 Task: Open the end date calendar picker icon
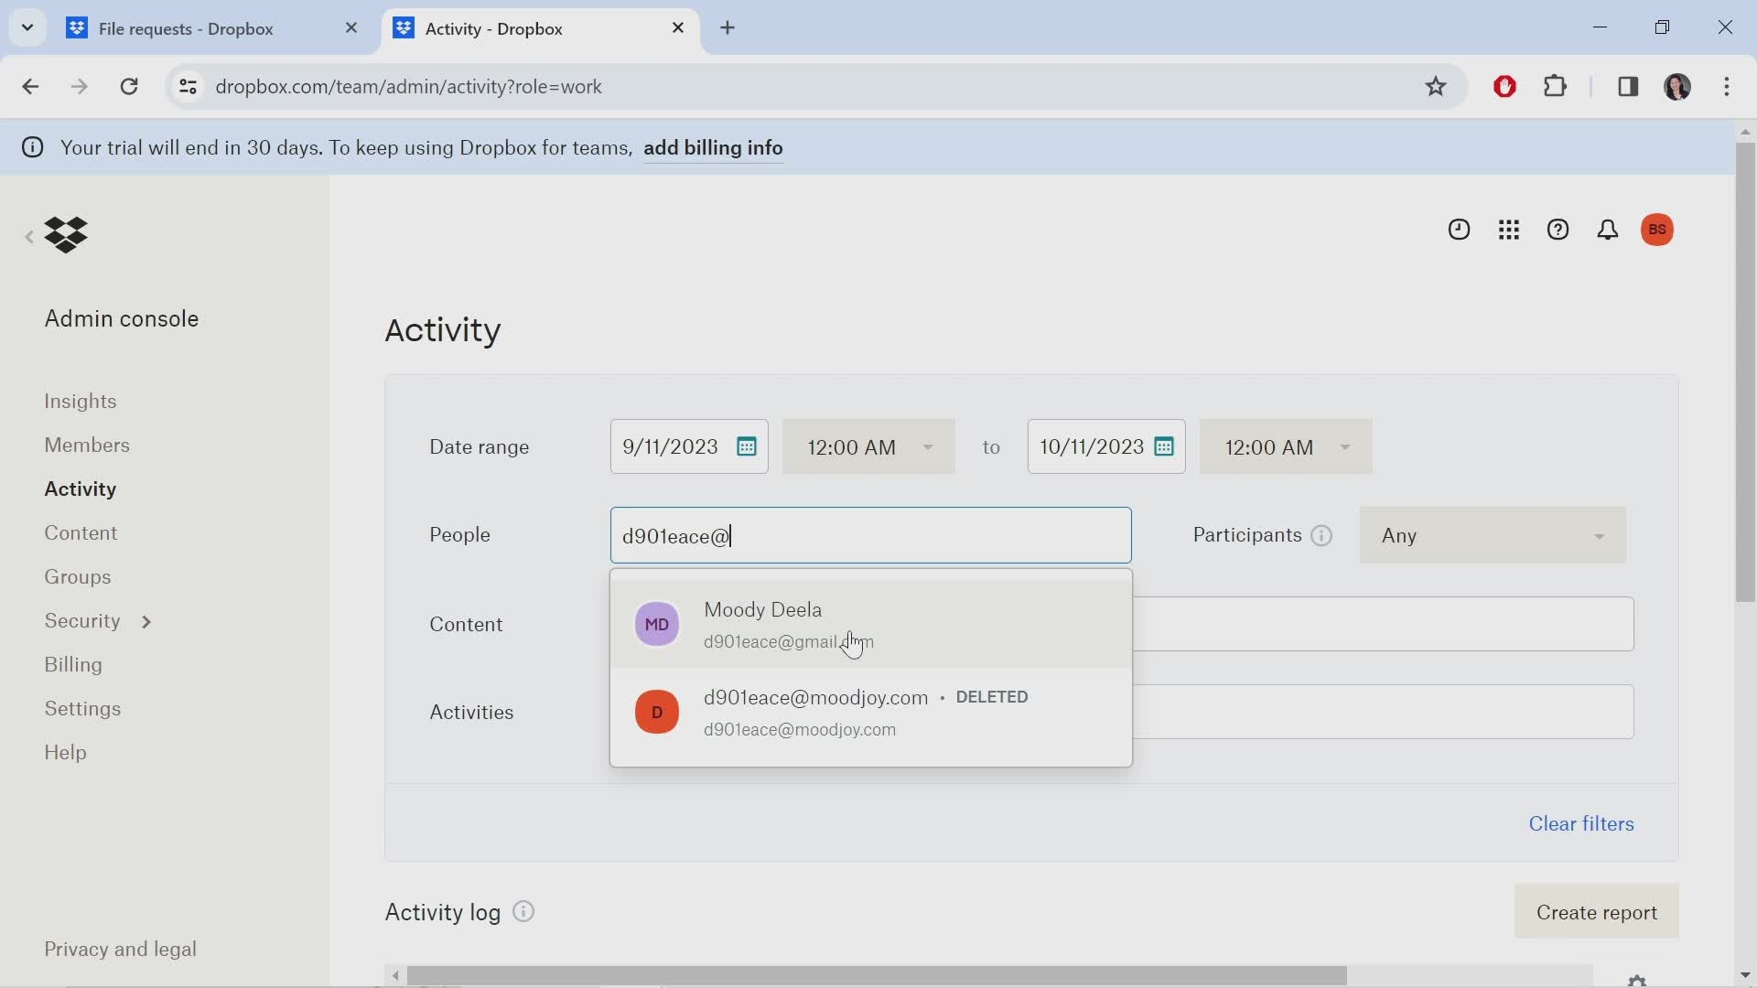(x=1164, y=446)
